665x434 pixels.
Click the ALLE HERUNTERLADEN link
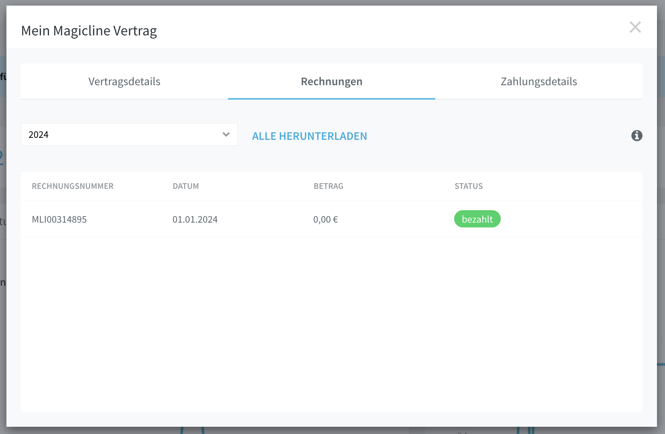(310, 136)
